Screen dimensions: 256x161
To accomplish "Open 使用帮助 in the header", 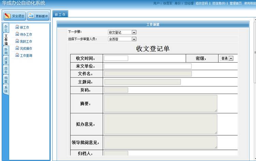I will pyautogui.click(x=250, y=3).
